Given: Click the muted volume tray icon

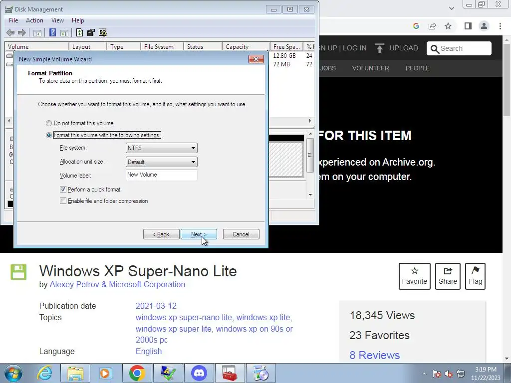Looking at the screenshot, I should click(x=449, y=374).
